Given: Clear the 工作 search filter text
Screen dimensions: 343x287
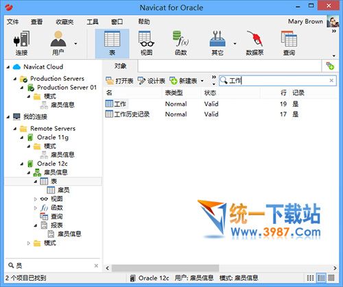Looking at the screenshot, I should (331, 81).
